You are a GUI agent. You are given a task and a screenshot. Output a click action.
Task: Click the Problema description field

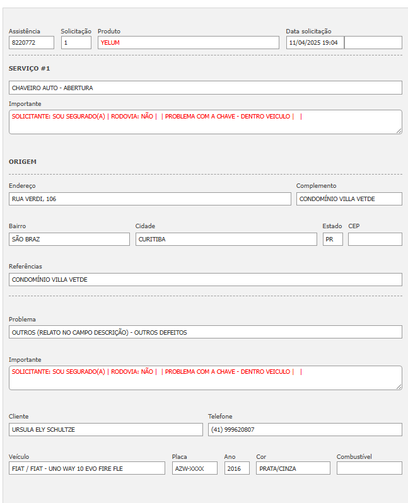pos(205,332)
